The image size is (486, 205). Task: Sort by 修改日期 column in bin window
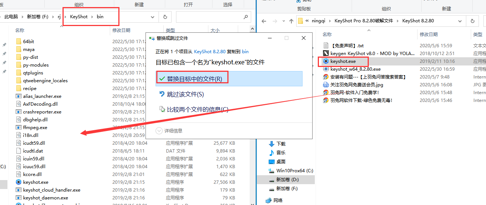pos(121,30)
